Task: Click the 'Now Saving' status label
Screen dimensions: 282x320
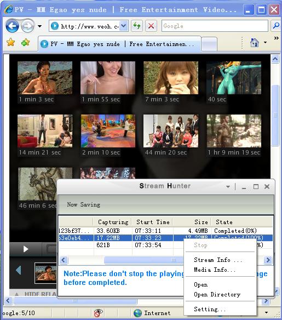Action: (x=84, y=204)
